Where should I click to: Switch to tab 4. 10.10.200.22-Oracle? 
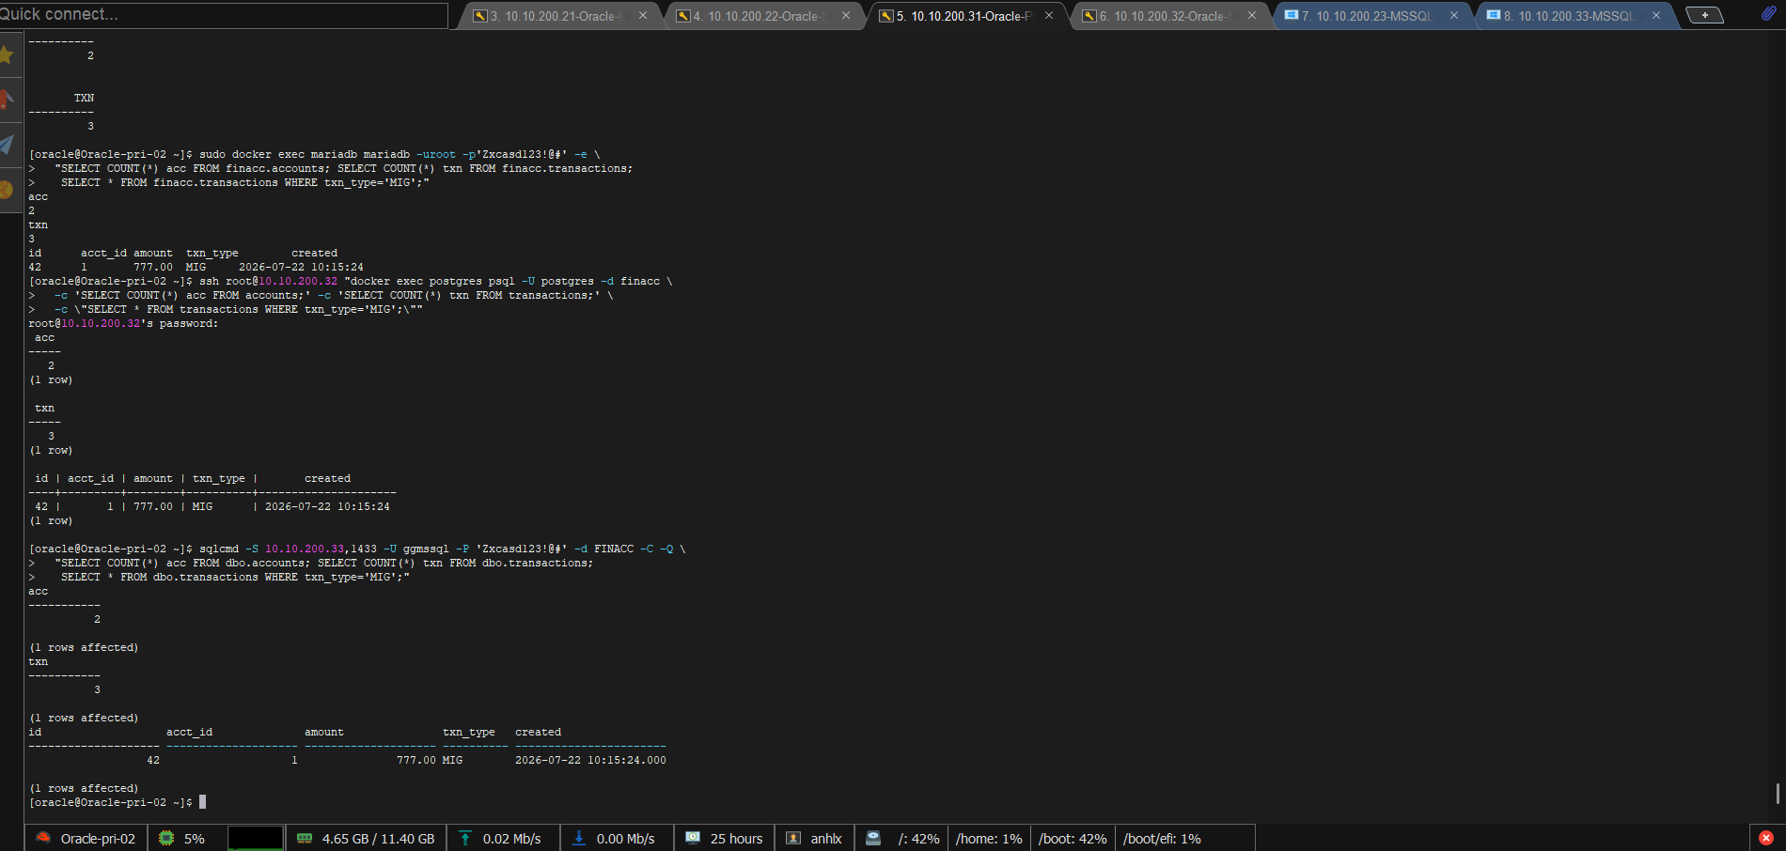[763, 16]
